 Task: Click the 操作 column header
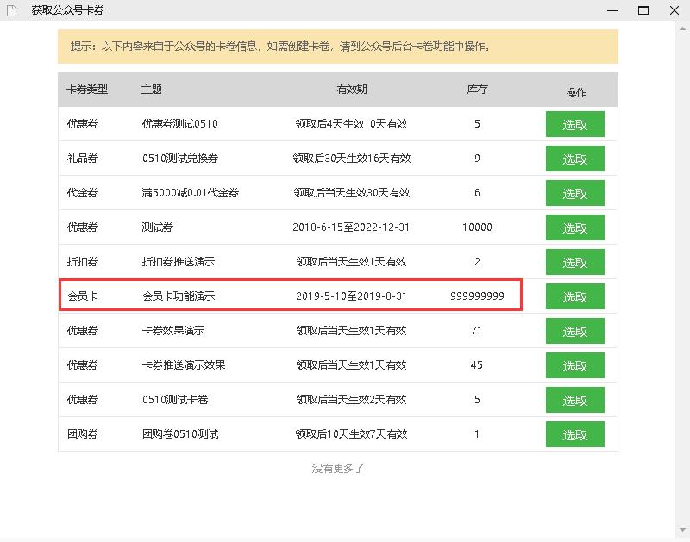tap(576, 92)
